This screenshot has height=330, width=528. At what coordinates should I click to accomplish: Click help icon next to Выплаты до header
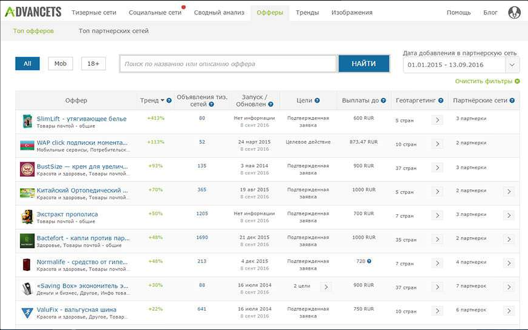coord(383,101)
